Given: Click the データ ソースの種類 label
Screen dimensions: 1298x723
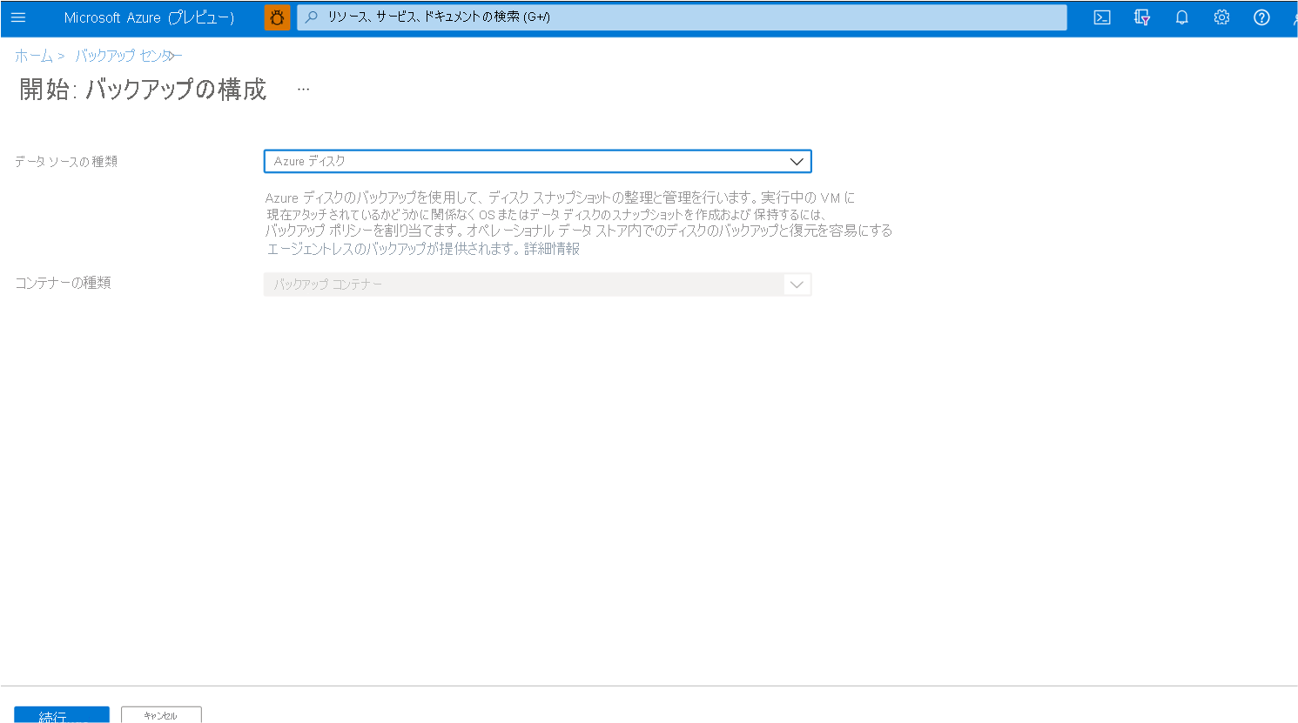Looking at the screenshot, I should [x=66, y=162].
